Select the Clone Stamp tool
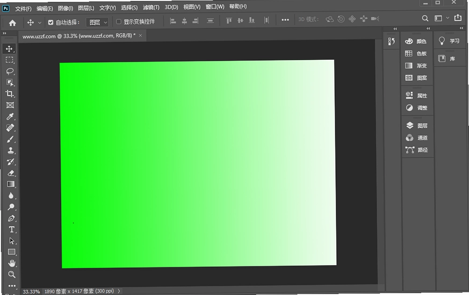The image size is (469, 295). [x=11, y=150]
